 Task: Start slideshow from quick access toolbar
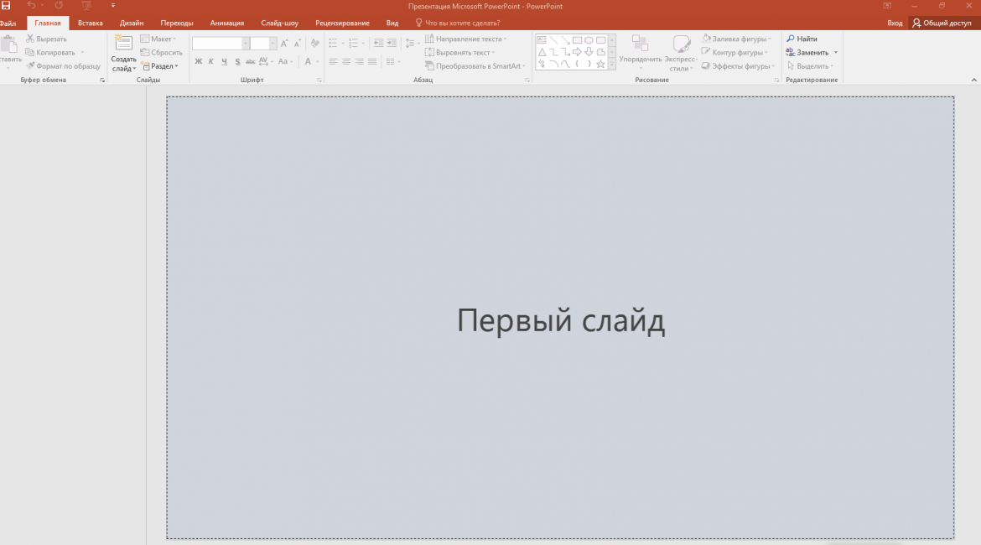tap(86, 6)
